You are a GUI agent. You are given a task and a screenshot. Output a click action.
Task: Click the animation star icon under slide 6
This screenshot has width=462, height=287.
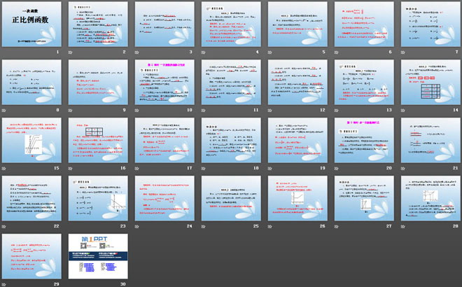tap(337, 52)
